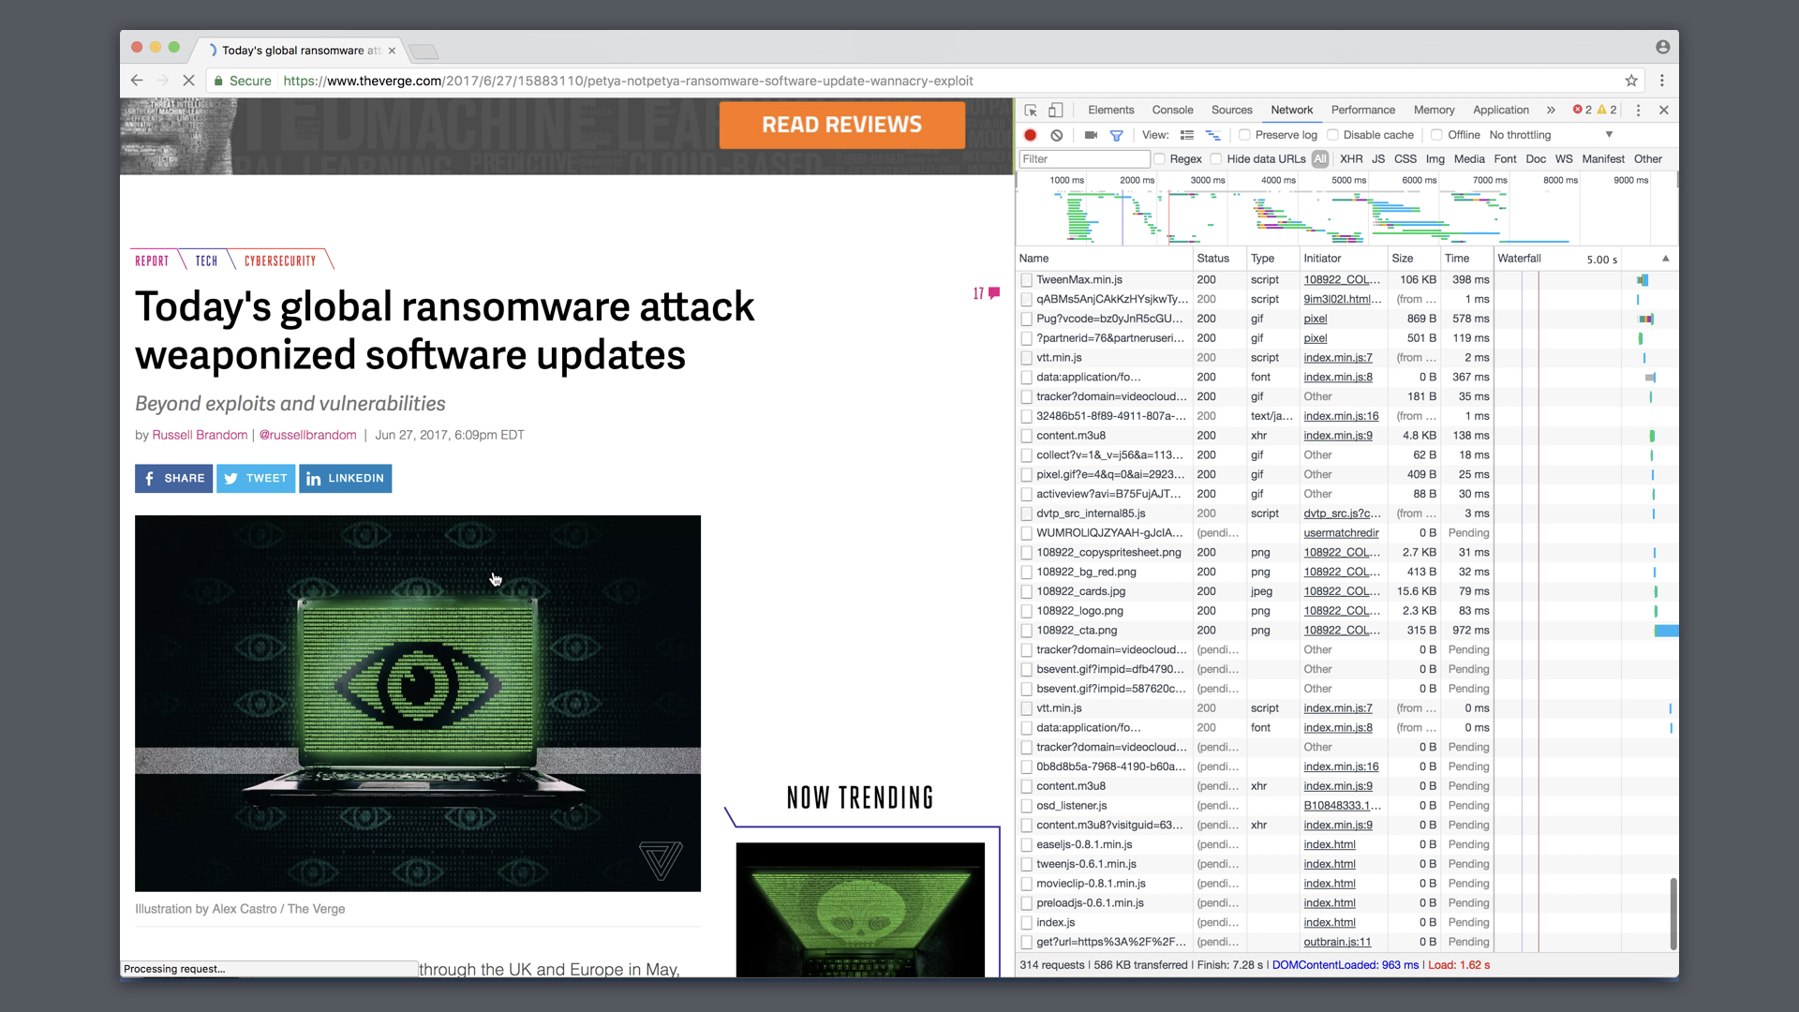Open the CYBERSECURITY category link
Screen dimensions: 1799x1012
[280, 261]
